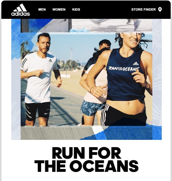Select the KIDS navigation item
The image size is (172, 181).
tap(76, 9)
